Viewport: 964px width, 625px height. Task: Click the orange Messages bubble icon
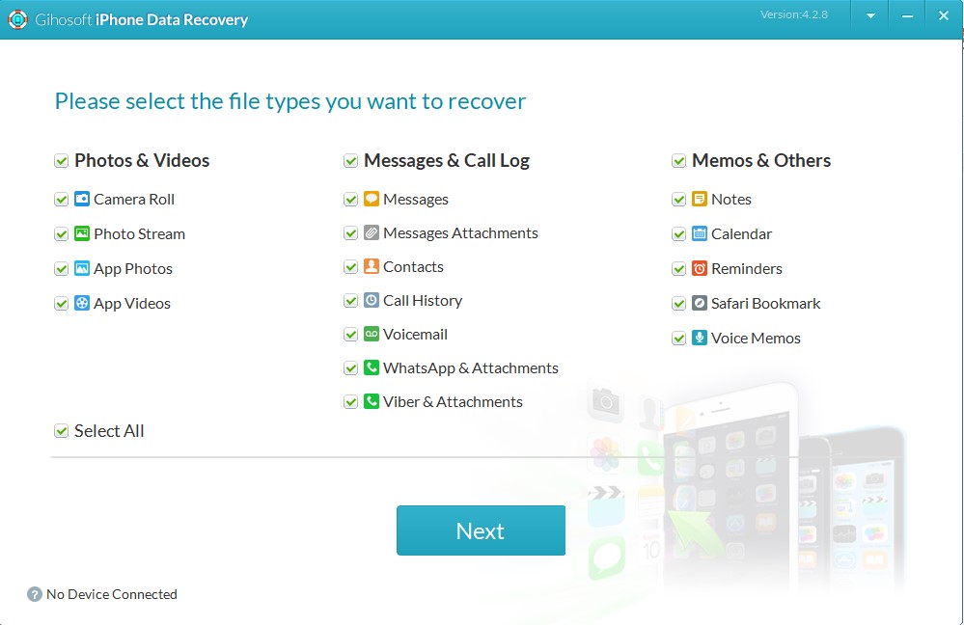(372, 199)
